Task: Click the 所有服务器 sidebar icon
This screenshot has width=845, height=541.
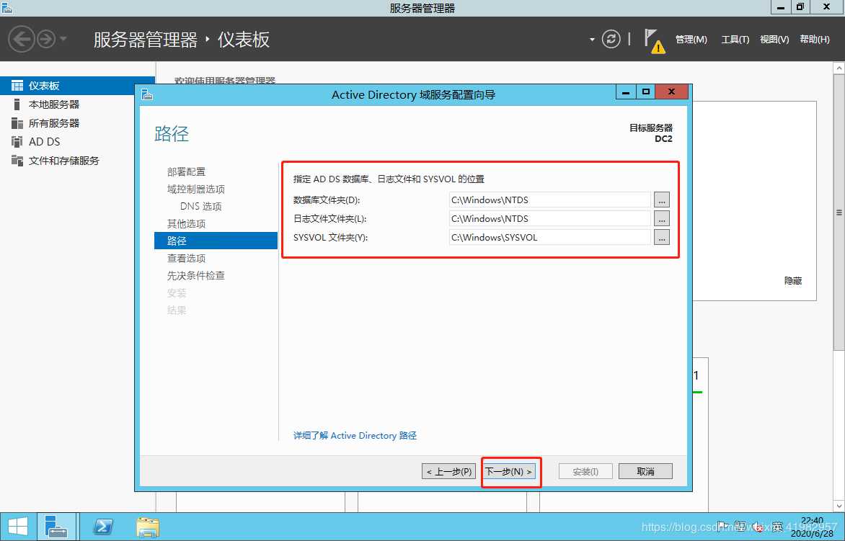Action: [17, 123]
